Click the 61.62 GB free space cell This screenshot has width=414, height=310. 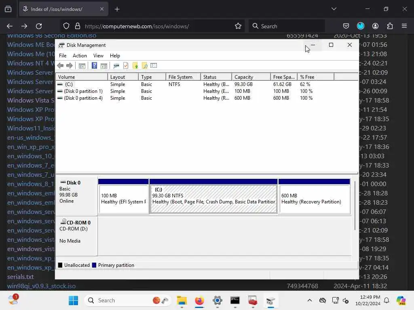tap(282, 84)
